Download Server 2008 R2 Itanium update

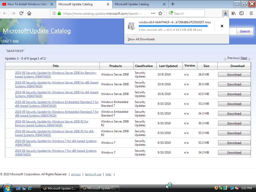click(x=234, y=123)
